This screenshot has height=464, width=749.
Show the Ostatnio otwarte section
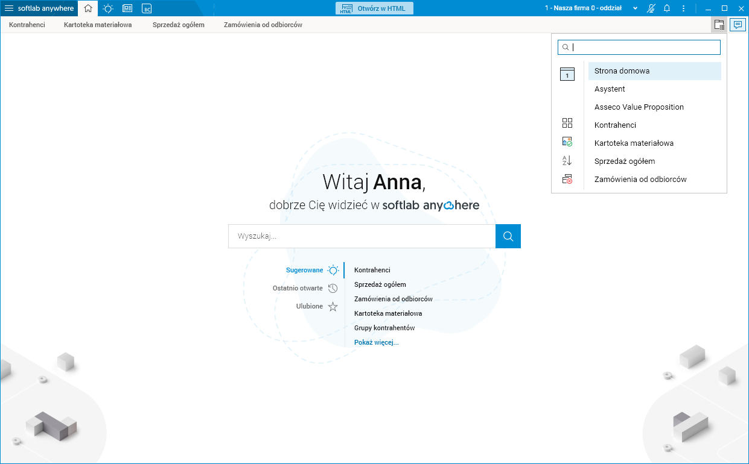click(298, 289)
